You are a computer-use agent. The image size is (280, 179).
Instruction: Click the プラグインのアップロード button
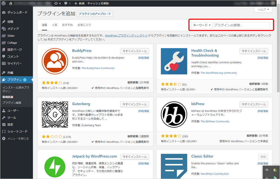pos(95,14)
